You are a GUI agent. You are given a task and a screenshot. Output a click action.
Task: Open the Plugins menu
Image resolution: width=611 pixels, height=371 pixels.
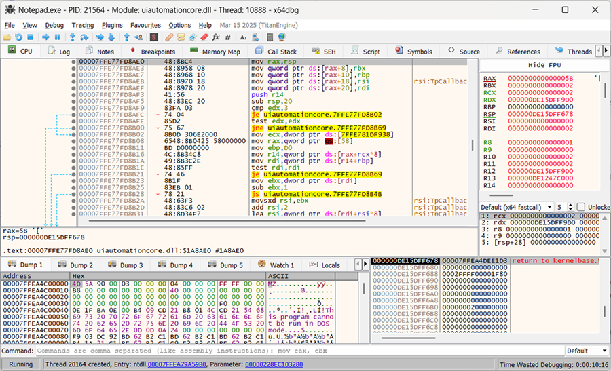point(112,25)
